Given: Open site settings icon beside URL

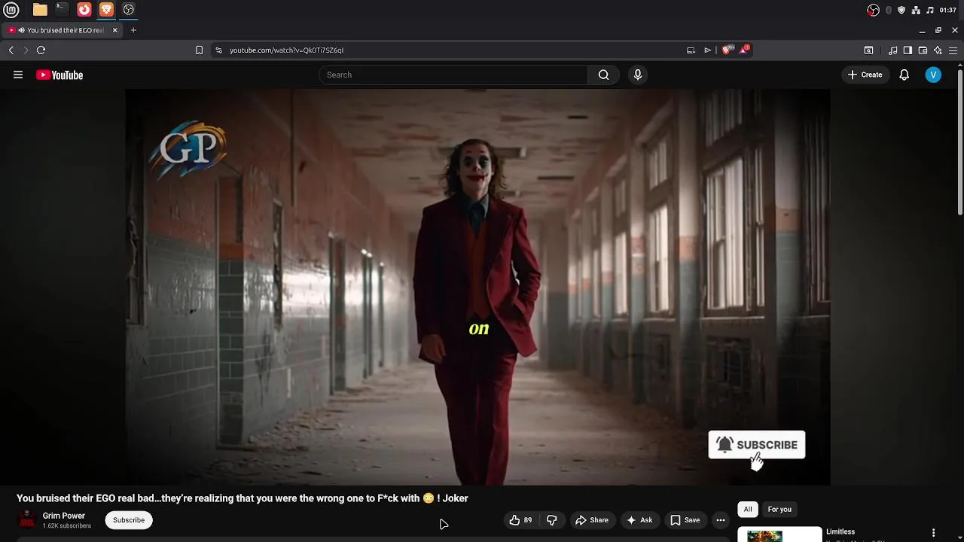Looking at the screenshot, I should coord(218,50).
